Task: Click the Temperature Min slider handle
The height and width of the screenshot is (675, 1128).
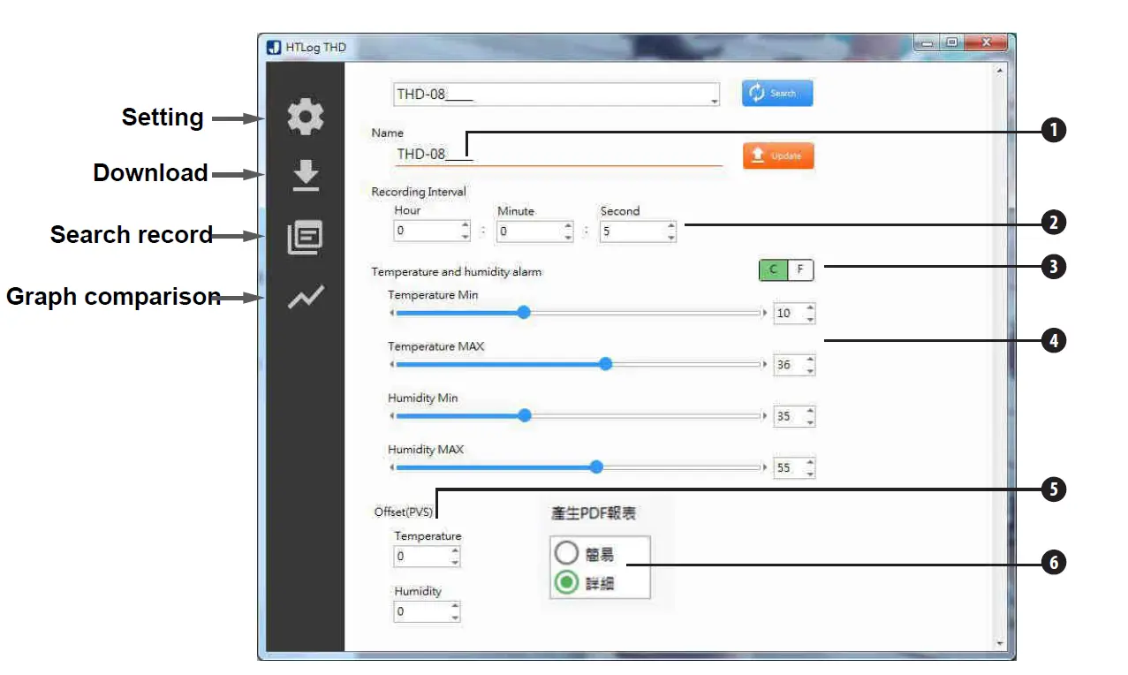Action: coord(523,313)
